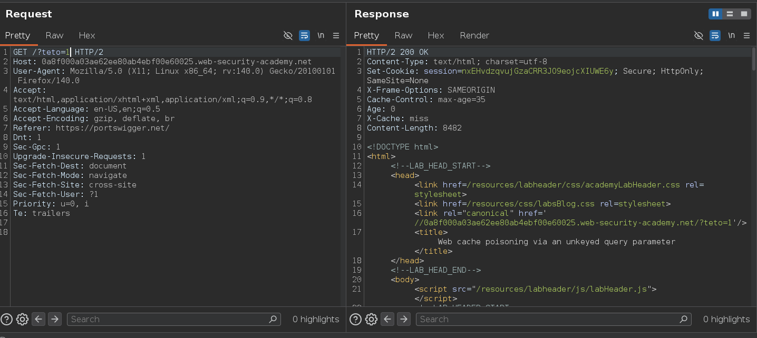Open the Response Hex tab
This screenshot has width=757, height=338.
pos(436,35)
